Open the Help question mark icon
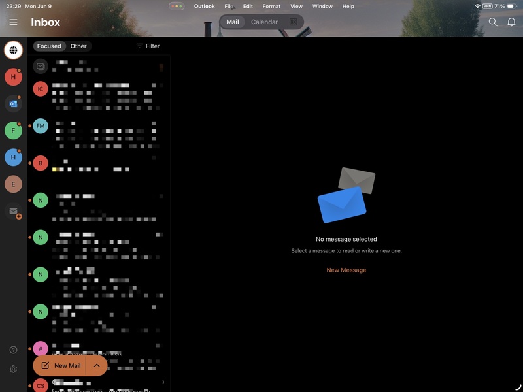Image resolution: width=523 pixels, height=392 pixels. click(x=13, y=350)
